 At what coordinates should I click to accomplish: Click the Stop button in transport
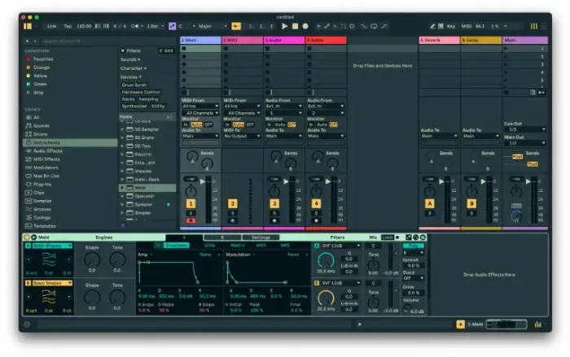295,26
